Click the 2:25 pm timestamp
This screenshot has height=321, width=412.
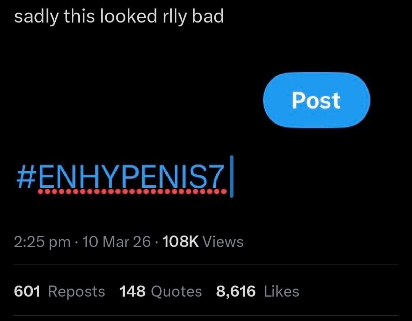[42, 242]
